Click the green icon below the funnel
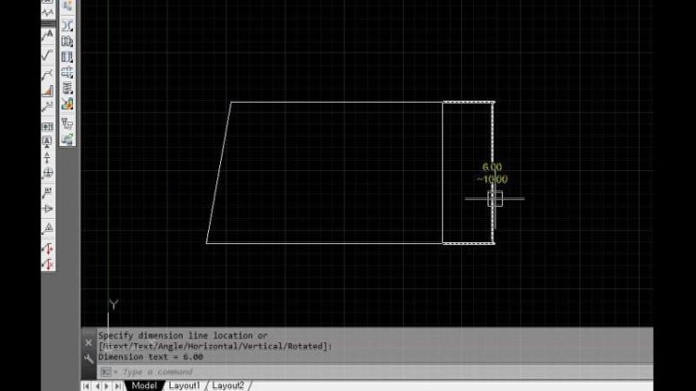The height and width of the screenshot is (391, 696). point(67,139)
